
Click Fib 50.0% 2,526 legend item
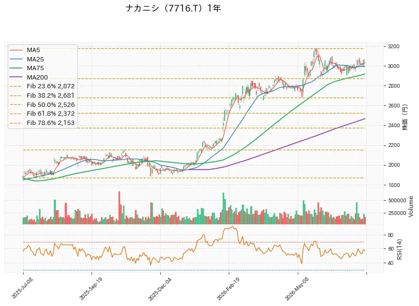(x=42, y=105)
